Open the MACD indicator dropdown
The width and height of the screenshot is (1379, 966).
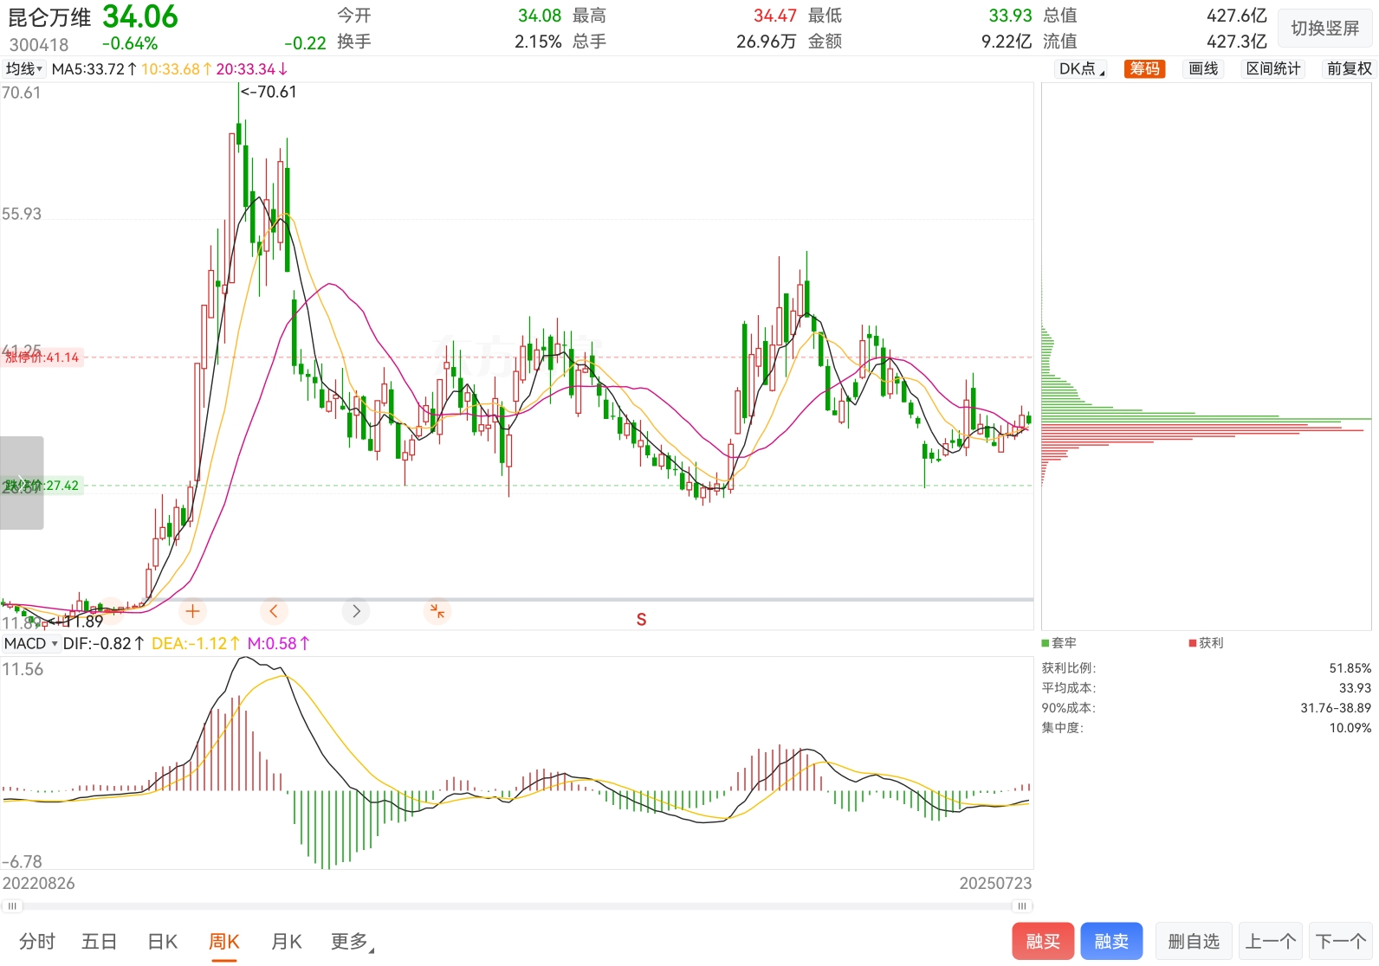click(30, 643)
